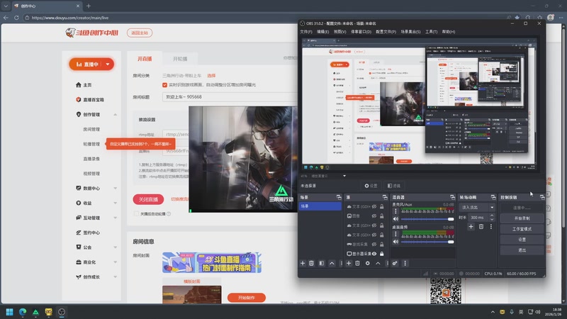Toggle lock on 图像 source
Viewport: 567px width, 319px height.
point(382,216)
